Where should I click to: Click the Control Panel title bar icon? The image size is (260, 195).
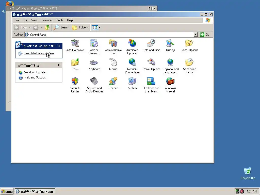coord(14,14)
